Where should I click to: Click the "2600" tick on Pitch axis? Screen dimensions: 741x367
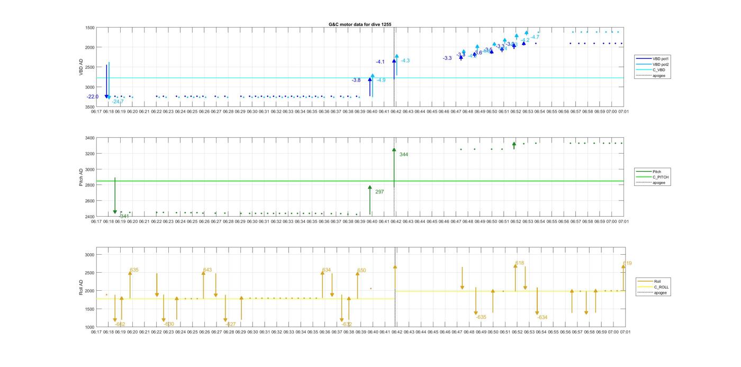(90, 201)
